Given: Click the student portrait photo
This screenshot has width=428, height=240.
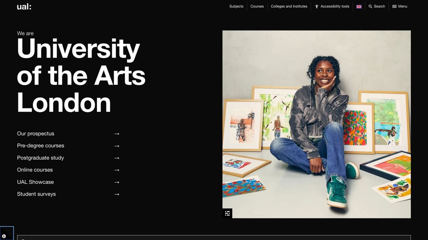Looking at the screenshot, I should click(x=317, y=124).
